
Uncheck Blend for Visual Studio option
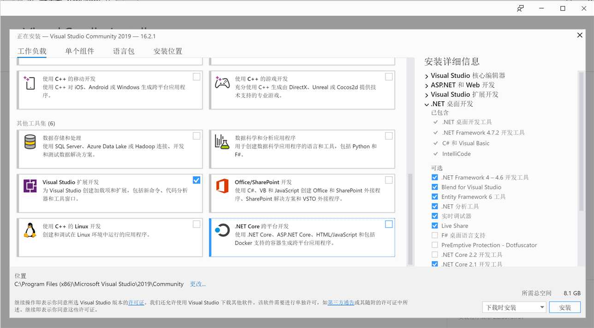click(434, 187)
